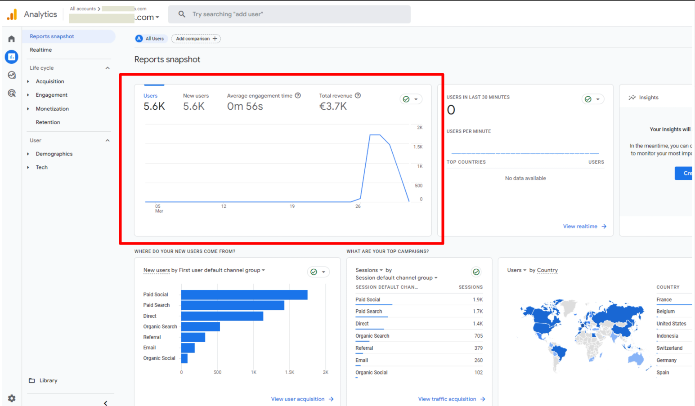
Task: Click the Add comparison button
Action: click(196, 39)
